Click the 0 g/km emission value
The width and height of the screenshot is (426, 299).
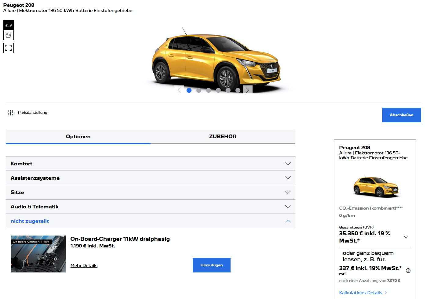coord(347,216)
